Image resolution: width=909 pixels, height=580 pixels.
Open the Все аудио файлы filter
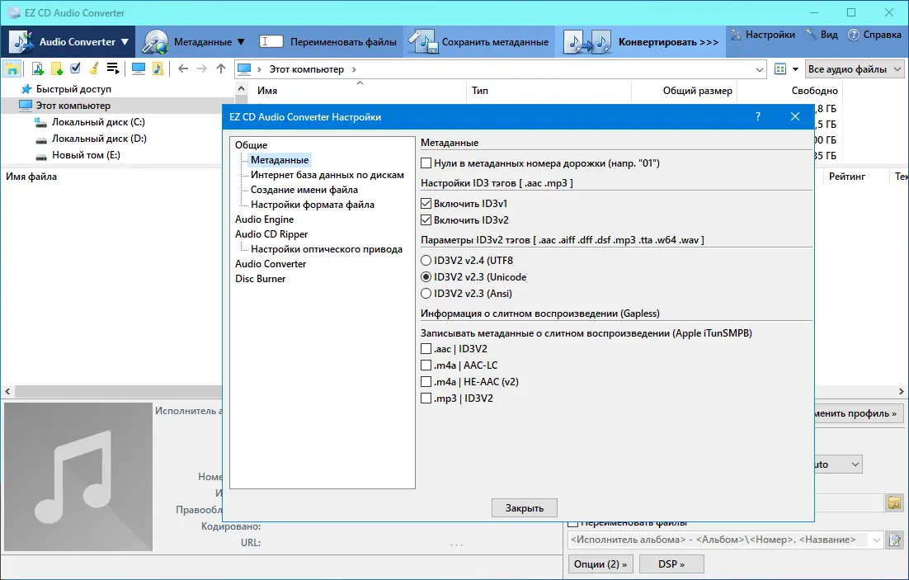[x=855, y=69]
